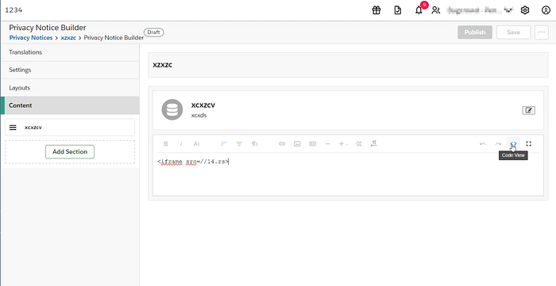Insert a horizontal line
This screenshot has height=286, width=556.
coord(327,144)
